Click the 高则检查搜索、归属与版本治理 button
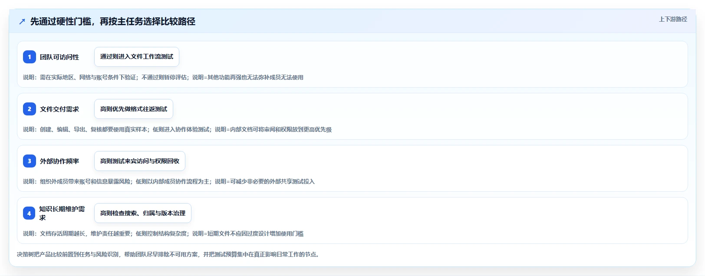The image size is (705, 276). tap(143, 213)
